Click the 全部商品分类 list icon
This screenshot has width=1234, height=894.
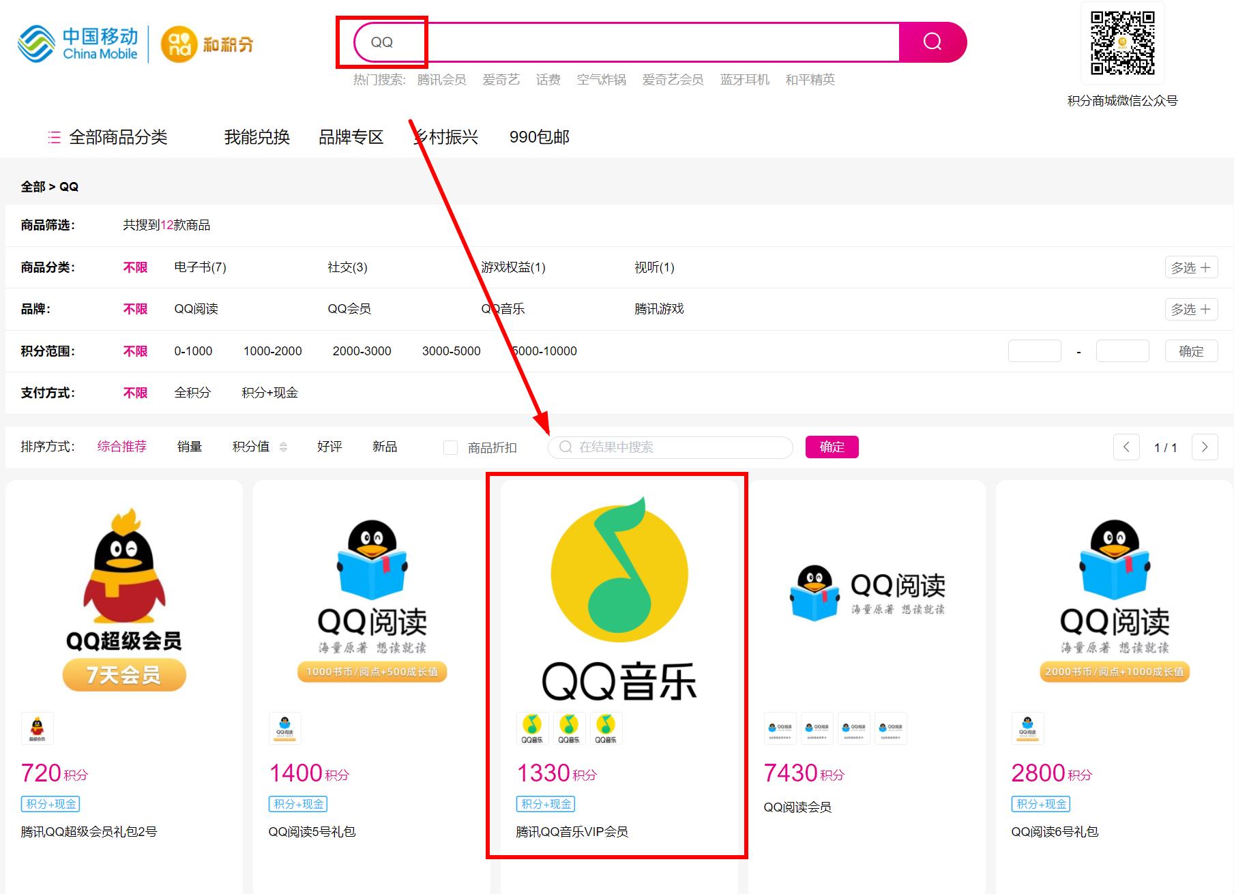(55, 137)
